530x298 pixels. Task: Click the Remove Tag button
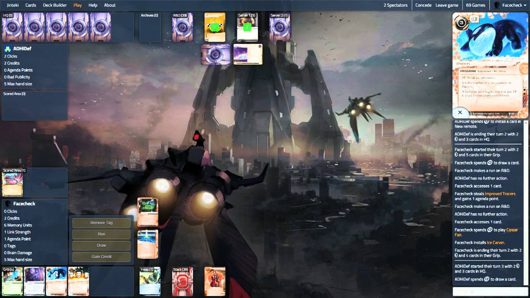click(101, 223)
